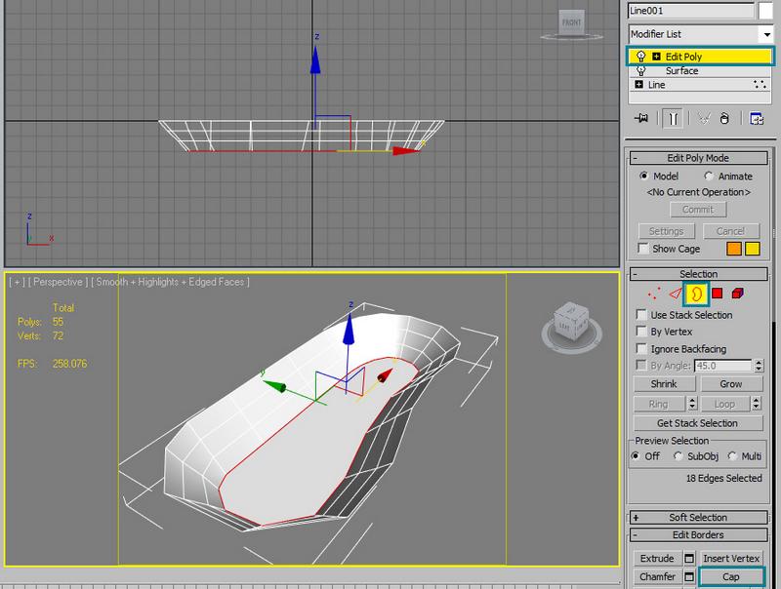Click the Pin Stack icon

pyautogui.click(x=641, y=118)
